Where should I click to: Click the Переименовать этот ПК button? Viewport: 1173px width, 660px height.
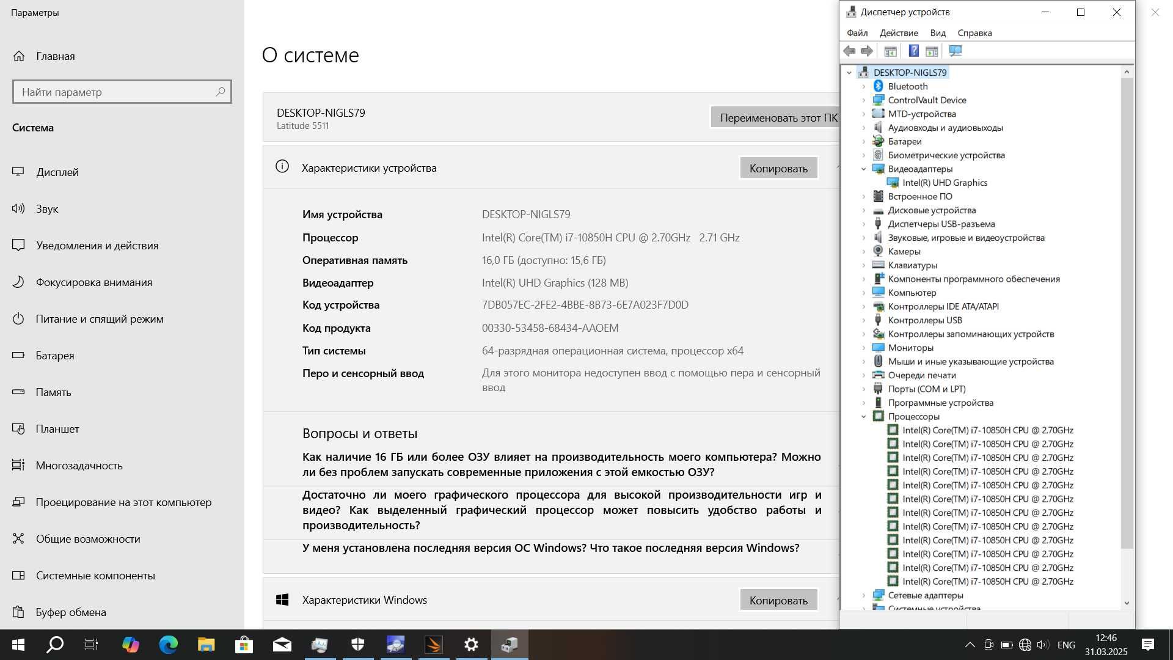pyautogui.click(x=775, y=117)
